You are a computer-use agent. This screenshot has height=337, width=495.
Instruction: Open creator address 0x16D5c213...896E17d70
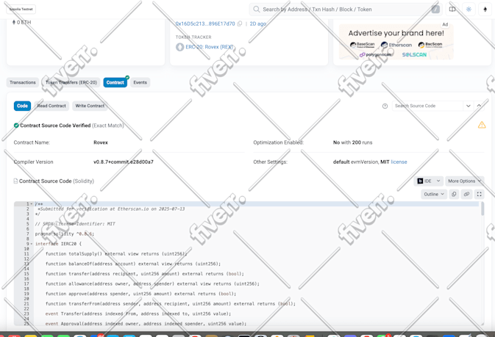coord(205,23)
